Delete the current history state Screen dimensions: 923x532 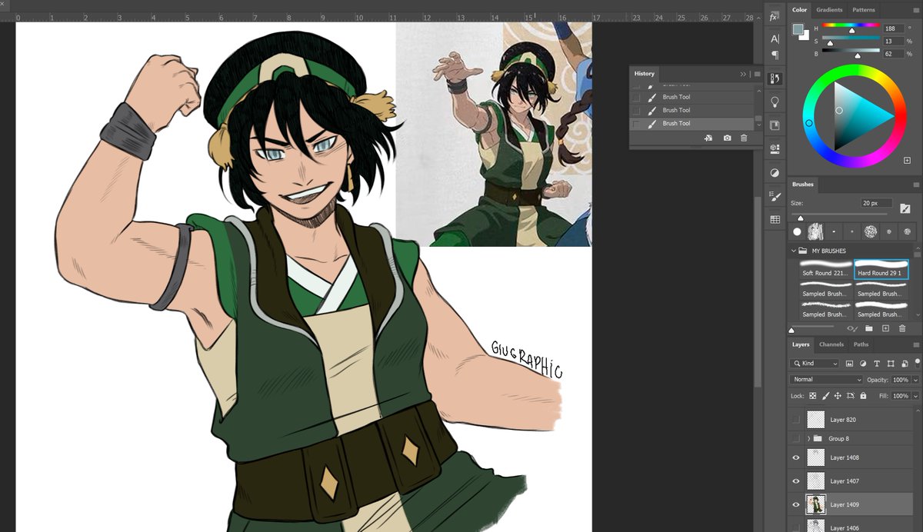point(744,138)
